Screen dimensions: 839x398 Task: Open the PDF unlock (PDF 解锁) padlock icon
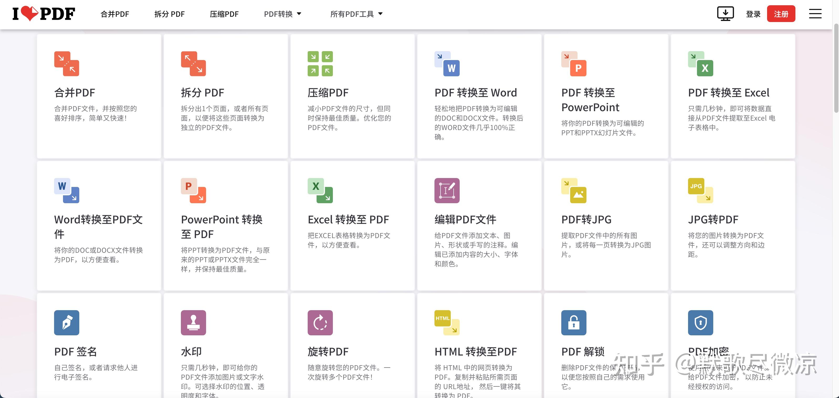pyautogui.click(x=574, y=322)
